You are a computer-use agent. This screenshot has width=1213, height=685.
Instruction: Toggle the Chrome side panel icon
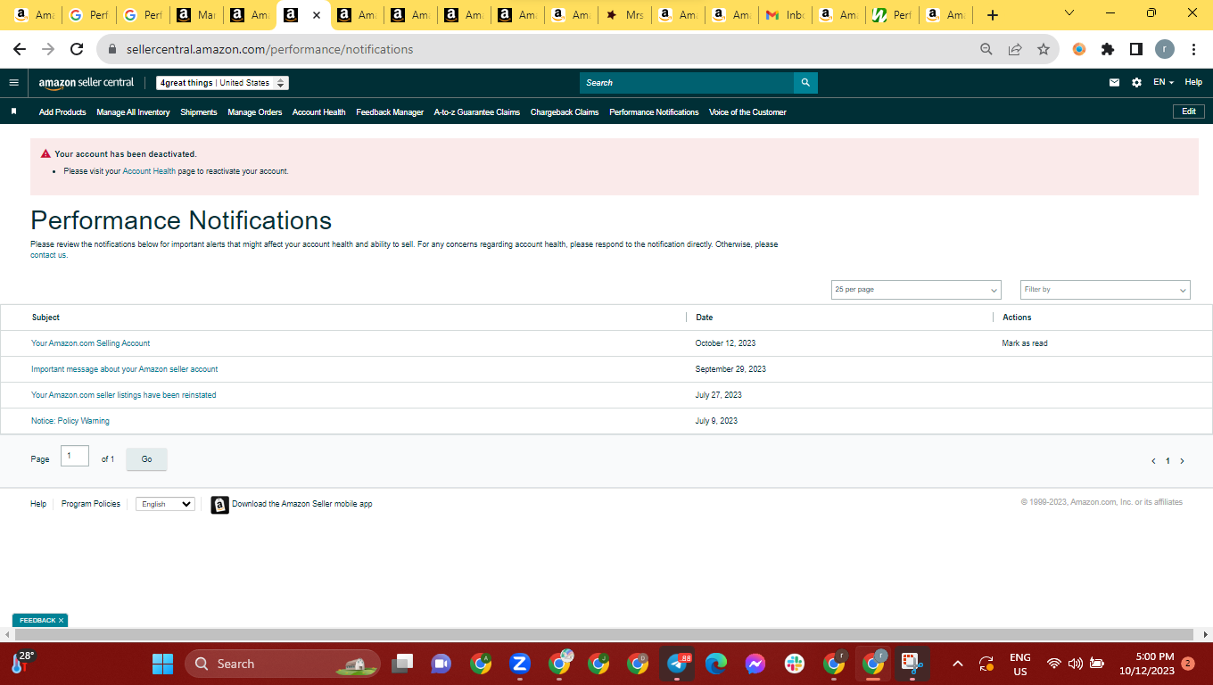[x=1136, y=50]
